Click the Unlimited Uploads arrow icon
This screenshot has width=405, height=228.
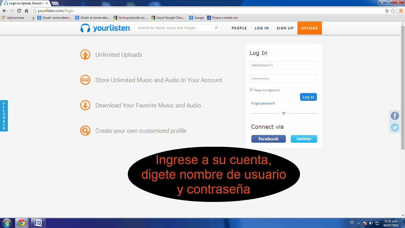pos(85,55)
